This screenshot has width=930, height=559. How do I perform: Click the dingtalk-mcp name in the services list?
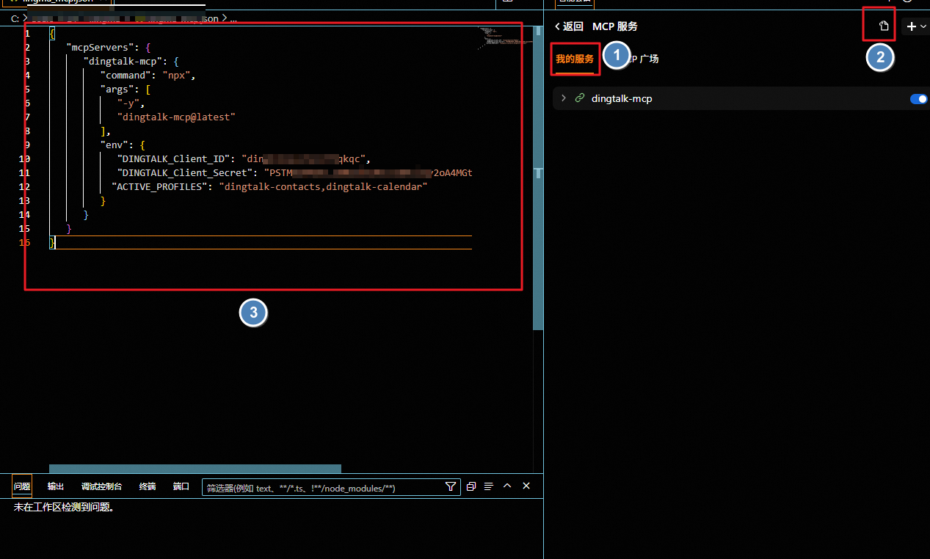[x=622, y=98]
